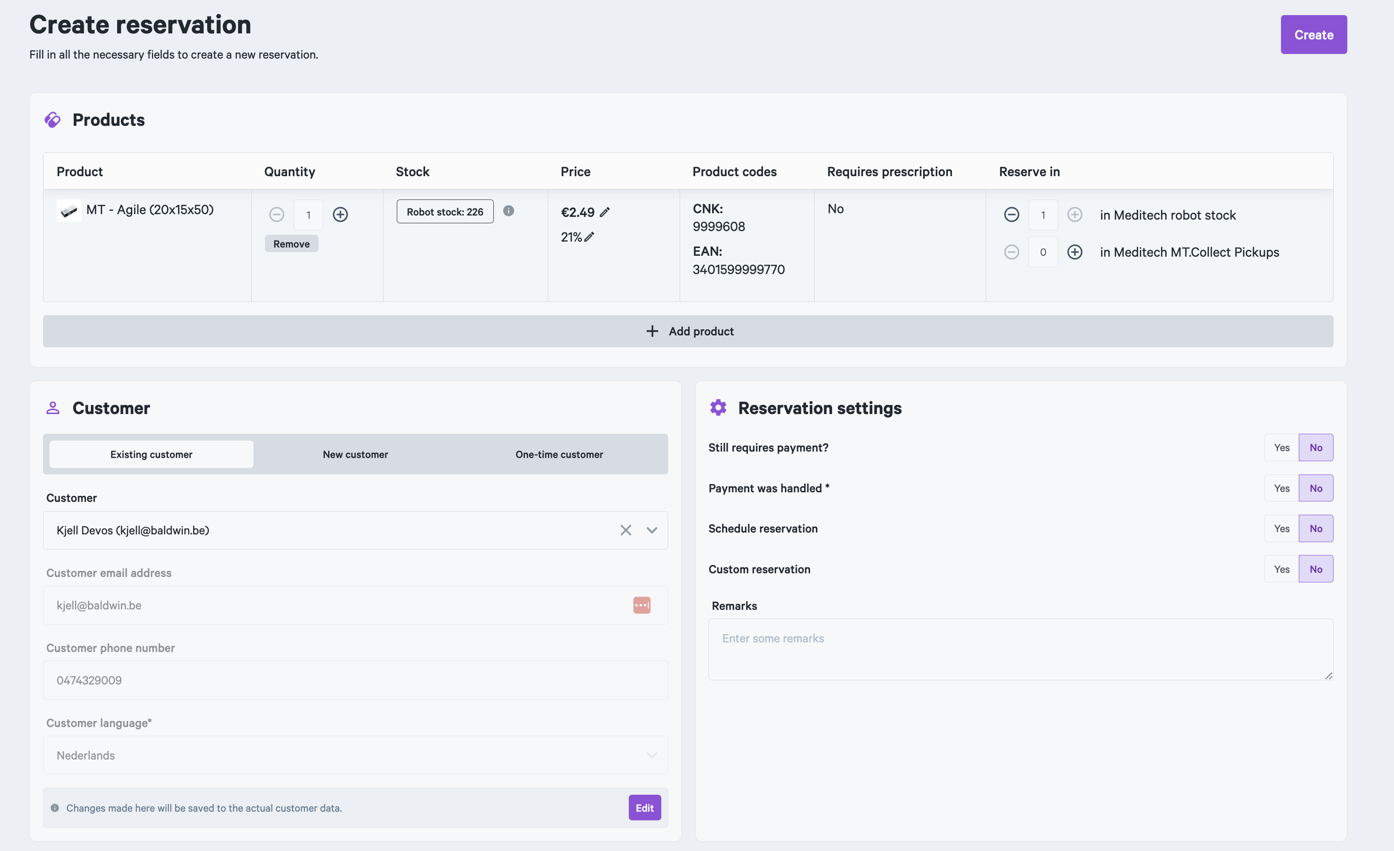
Task: Increase product quantity with plus icon
Action: tap(340, 215)
